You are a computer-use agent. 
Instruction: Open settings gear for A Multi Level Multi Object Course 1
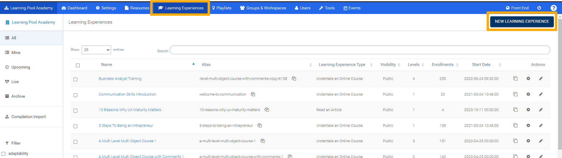528,141
